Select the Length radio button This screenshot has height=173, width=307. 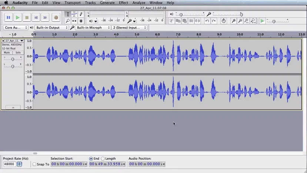tap(103, 159)
